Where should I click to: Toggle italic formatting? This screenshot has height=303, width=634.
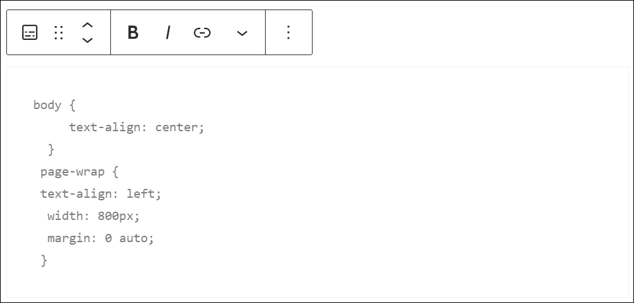click(168, 32)
